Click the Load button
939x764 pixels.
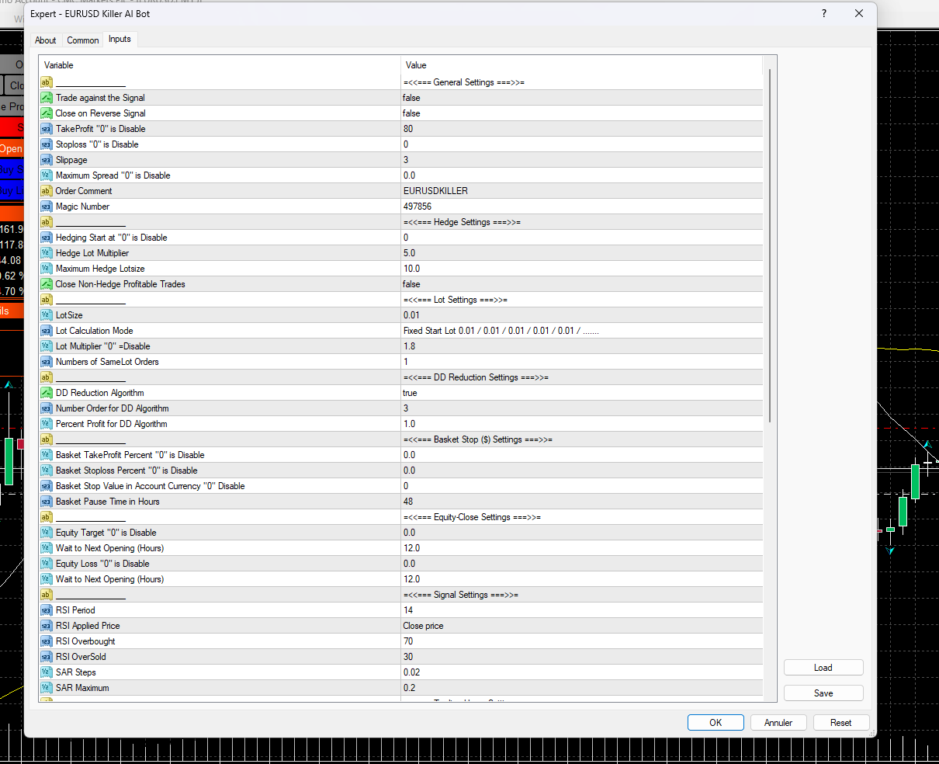click(823, 668)
